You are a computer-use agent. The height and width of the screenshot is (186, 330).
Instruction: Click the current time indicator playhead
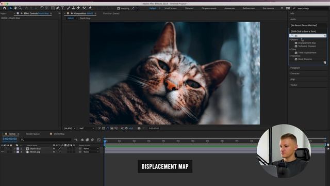point(105,141)
